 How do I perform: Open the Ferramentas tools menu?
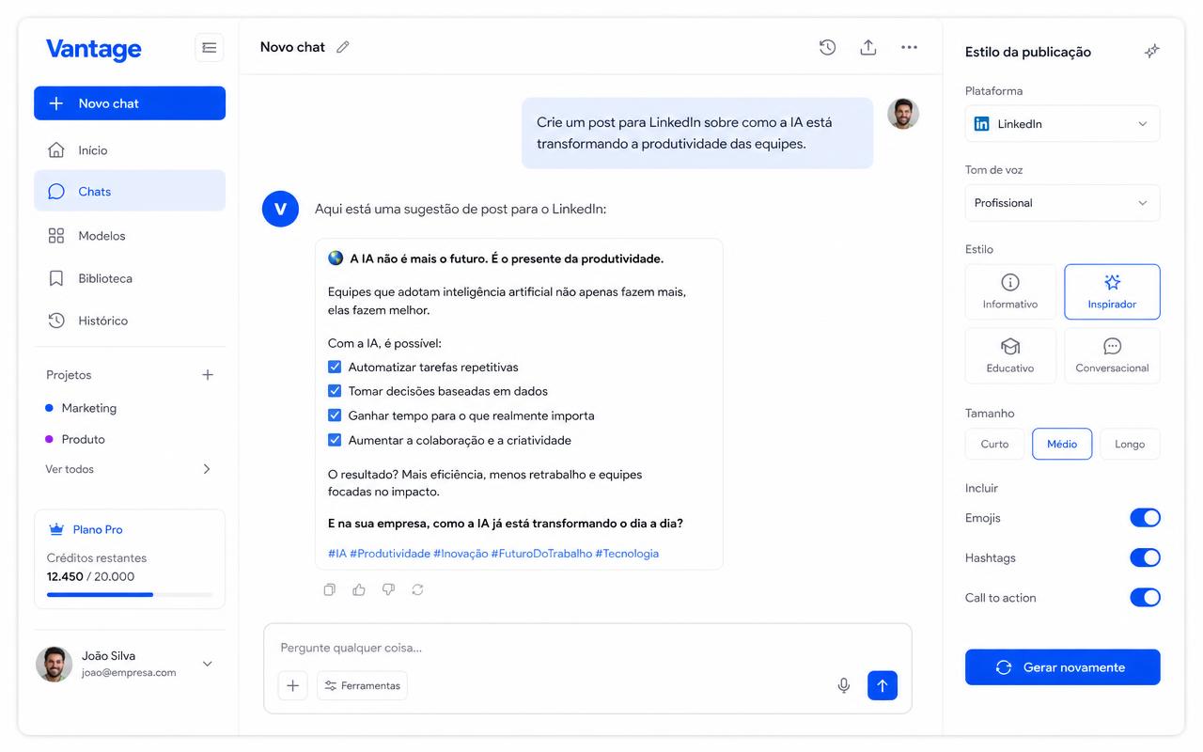pos(362,685)
